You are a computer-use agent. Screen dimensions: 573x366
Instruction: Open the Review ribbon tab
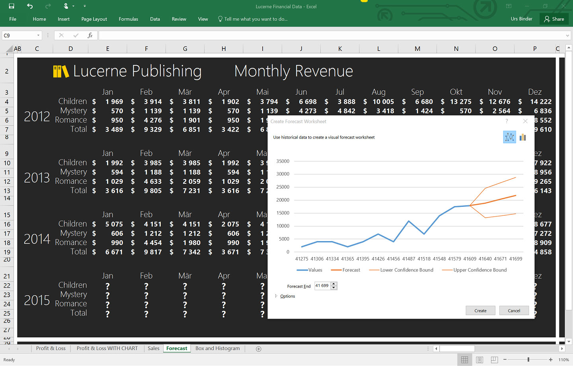point(179,19)
